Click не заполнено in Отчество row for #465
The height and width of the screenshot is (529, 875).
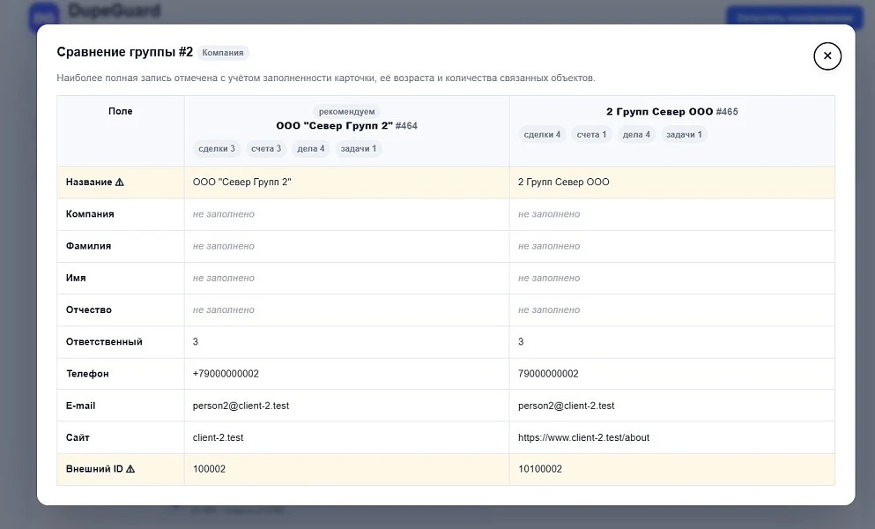[549, 309]
